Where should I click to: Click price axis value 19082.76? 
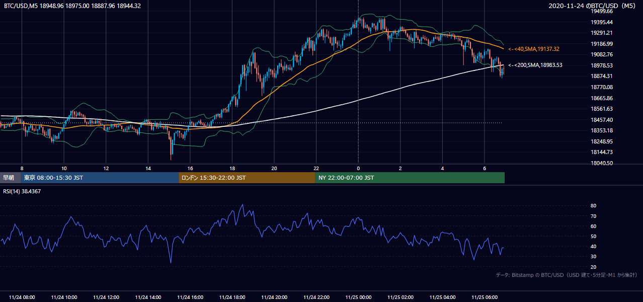[602, 54]
